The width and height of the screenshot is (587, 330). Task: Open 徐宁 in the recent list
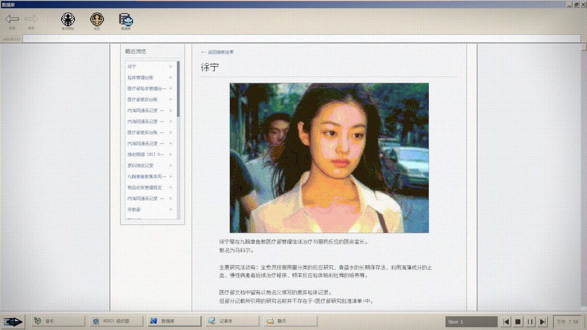[132, 66]
